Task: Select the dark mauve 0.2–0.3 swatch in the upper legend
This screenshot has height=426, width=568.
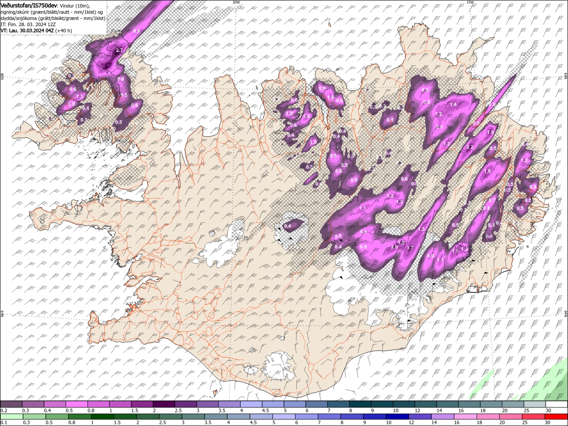Action: point(12,404)
